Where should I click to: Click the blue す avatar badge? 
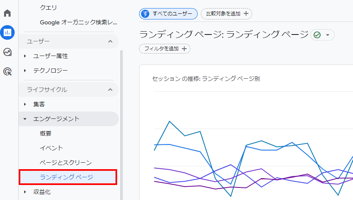pos(145,14)
